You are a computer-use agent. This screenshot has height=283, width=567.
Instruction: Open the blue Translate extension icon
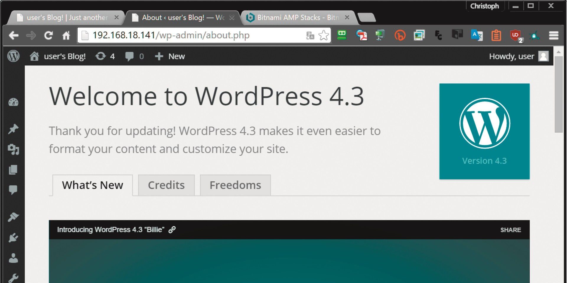coord(477,35)
